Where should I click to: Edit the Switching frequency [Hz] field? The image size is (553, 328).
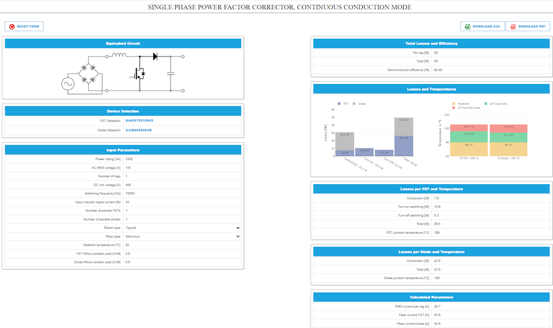(182, 193)
